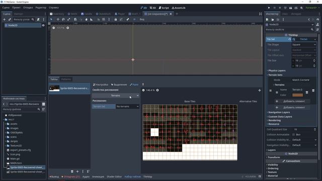Open the Collision Visibility Mode dropdown
Viewport: 322px width, 181px height.
click(304, 140)
